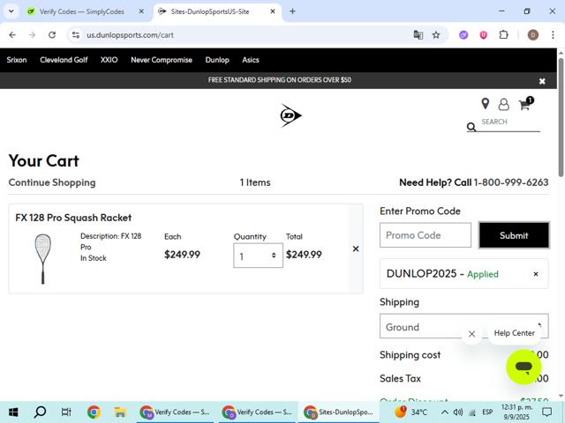Click the address bar URL
565x423 pixels.
click(130, 35)
